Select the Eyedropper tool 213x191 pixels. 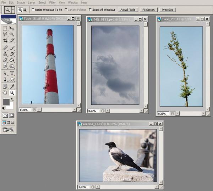[x=12, y=86]
